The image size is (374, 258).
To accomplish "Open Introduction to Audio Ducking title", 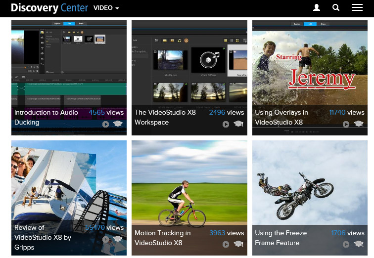I will 47,117.
